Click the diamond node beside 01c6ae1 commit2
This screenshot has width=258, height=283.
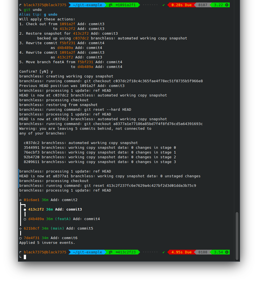click(x=20, y=200)
